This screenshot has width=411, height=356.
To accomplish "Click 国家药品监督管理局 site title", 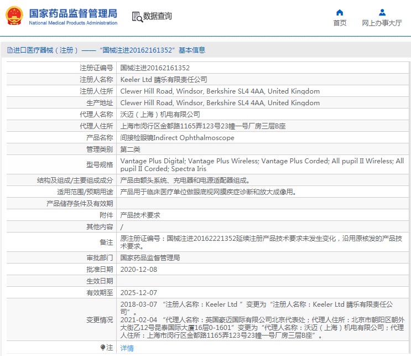I will (x=72, y=13).
